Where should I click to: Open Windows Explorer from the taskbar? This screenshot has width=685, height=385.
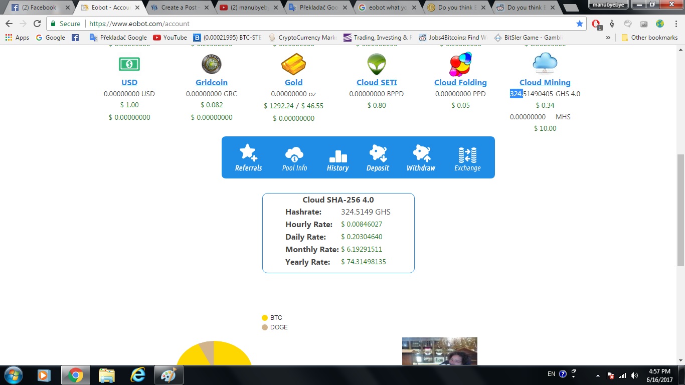pyautogui.click(x=107, y=375)
